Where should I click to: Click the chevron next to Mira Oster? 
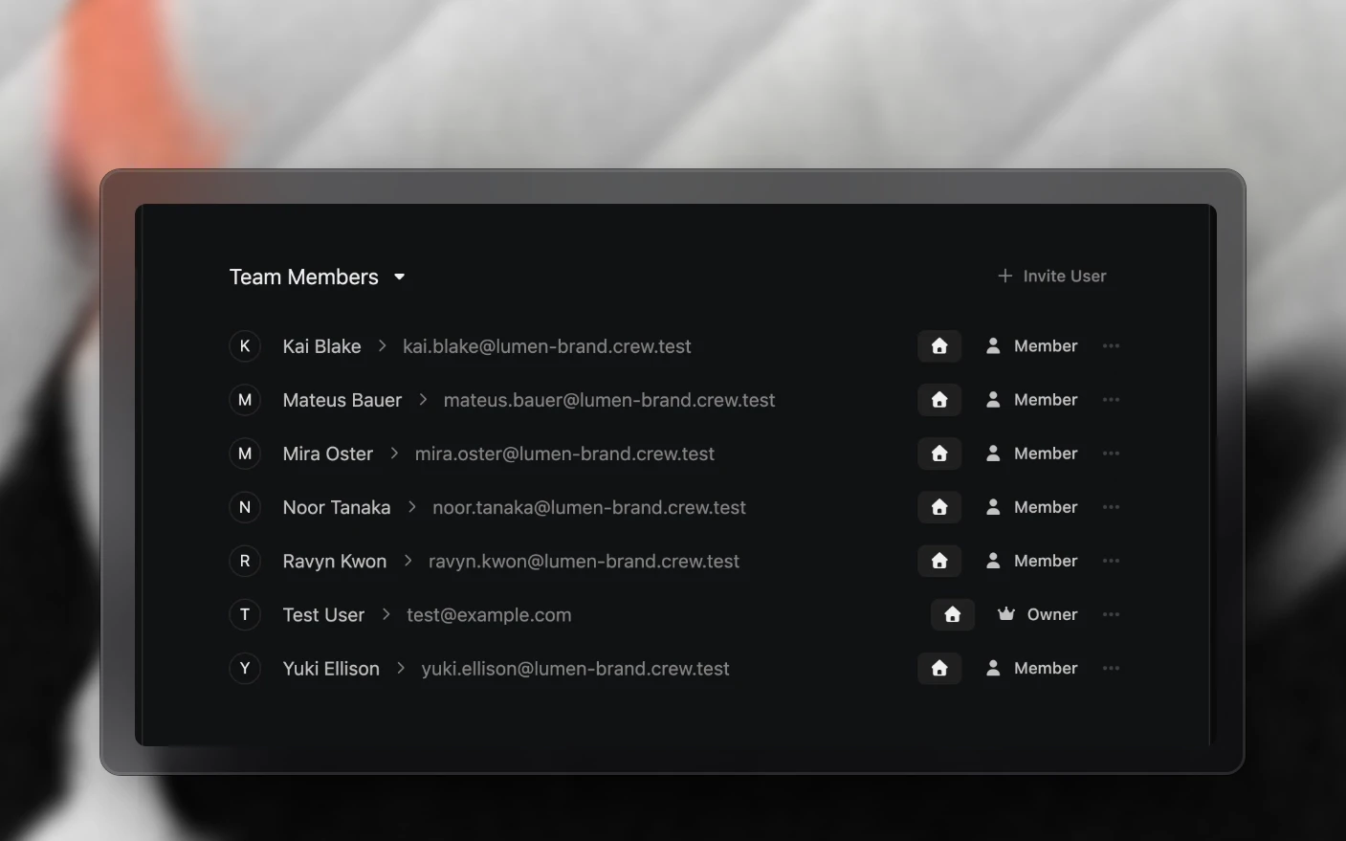click(394, 454)
